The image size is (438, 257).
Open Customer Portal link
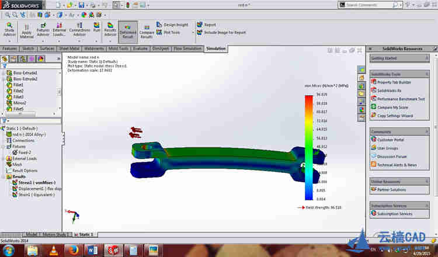(391, 140)
